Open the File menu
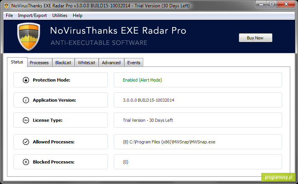The height and width of the screenshot is (184, 298). 9,15
